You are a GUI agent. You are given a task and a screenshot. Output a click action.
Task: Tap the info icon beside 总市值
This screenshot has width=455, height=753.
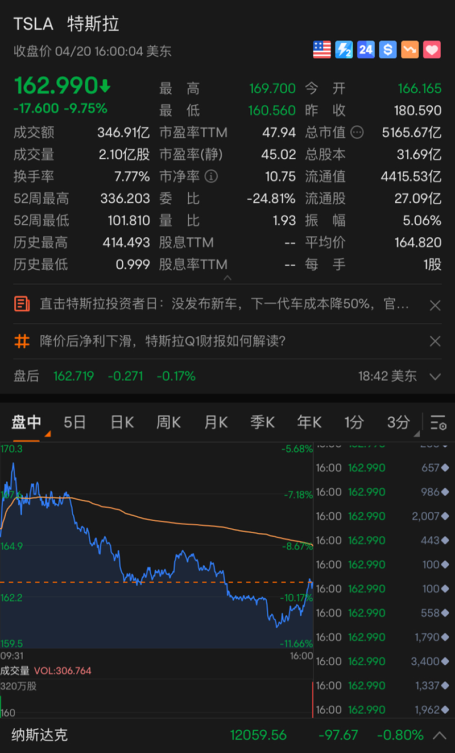pyautogui.click(x=357, y=133)
